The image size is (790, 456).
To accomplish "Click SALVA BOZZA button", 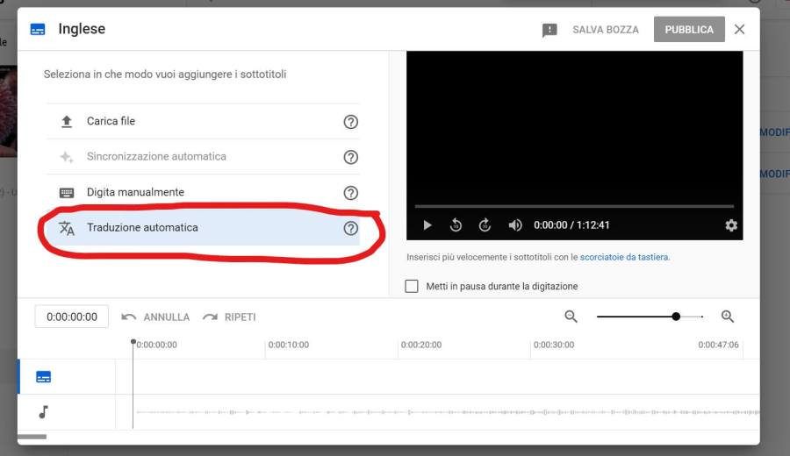I will 606,30.
